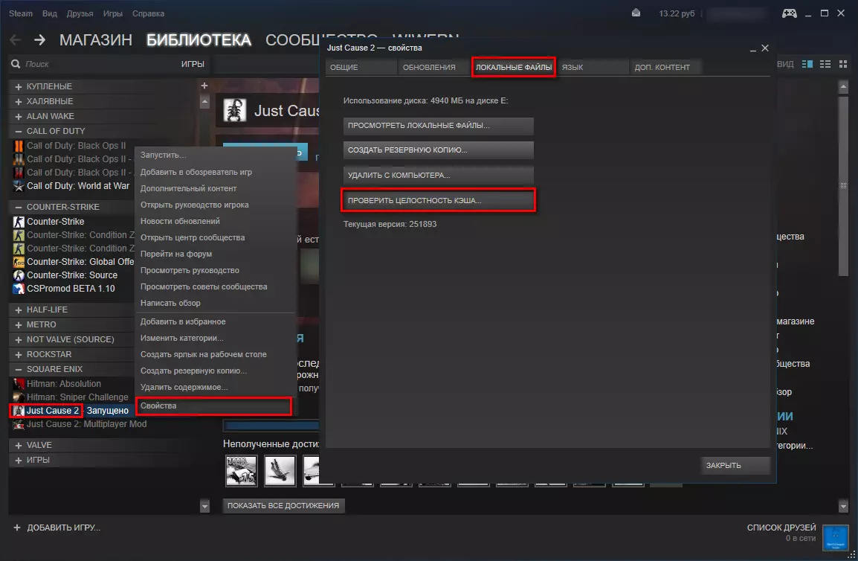Select Удалить содержимое... menu entry
This screenshot has width=858, height=561.
tap(215, 388)
